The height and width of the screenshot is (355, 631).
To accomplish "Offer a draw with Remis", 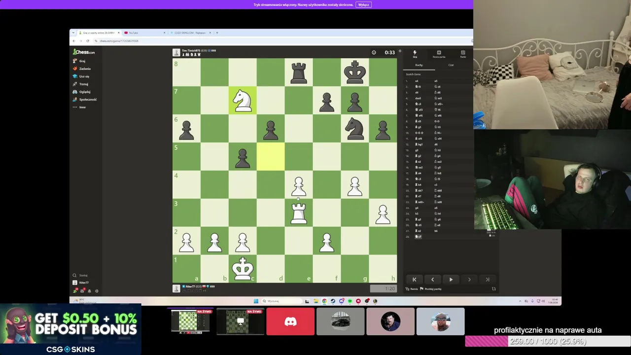I will point(412,289).
